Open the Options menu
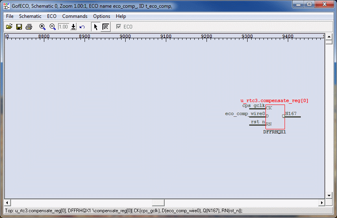This screenshot has height=218, width=337. click(102, 16)
